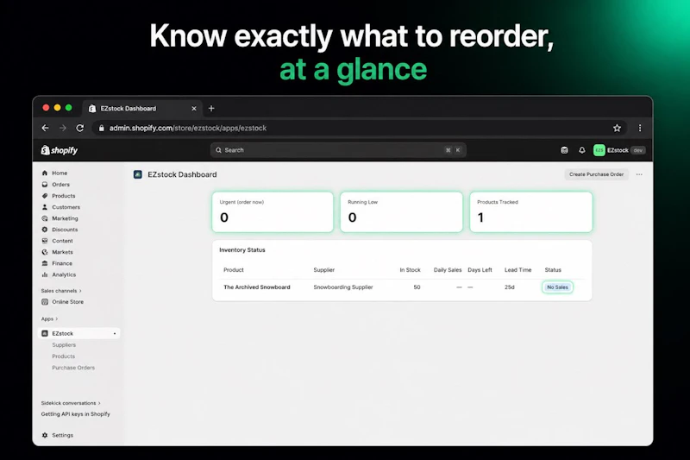Click the Days Left column header
690x460 pixels.
[x=480, y=270]
